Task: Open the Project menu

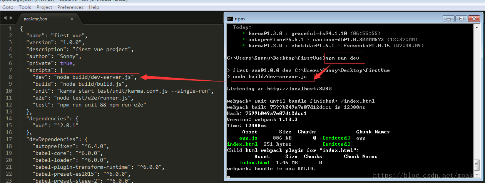Action: (44, 7)
